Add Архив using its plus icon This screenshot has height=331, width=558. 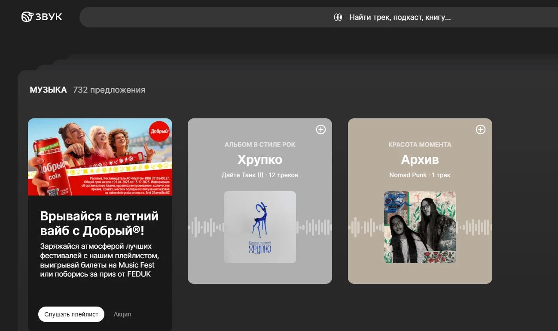coord(481,129)
